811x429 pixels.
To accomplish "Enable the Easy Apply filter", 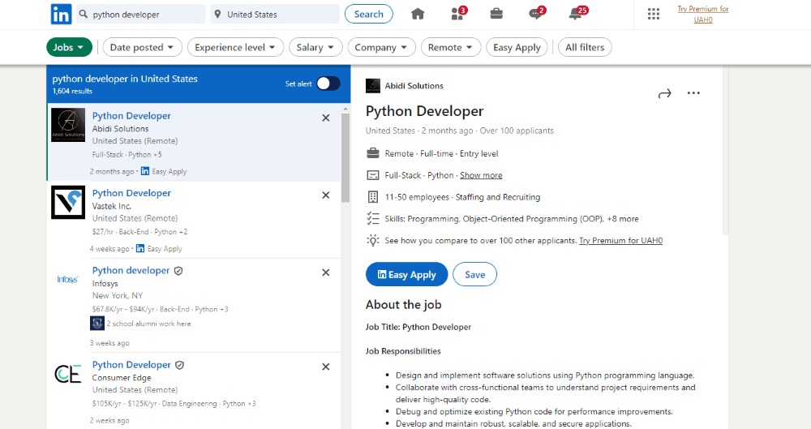I will tap(517, 47).
